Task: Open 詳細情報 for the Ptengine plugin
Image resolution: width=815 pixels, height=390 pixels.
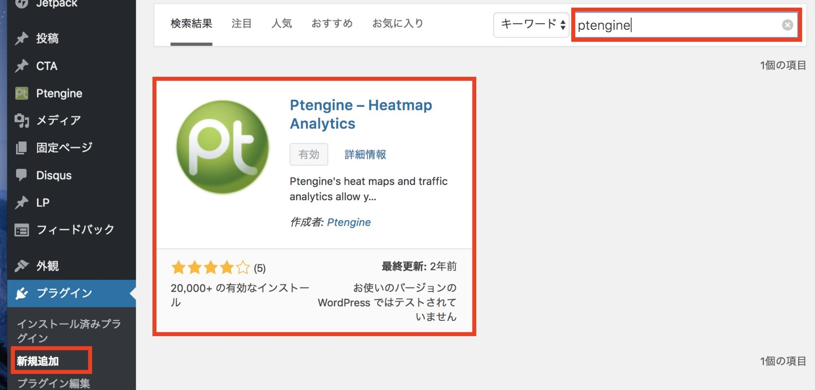Action: 364,154
